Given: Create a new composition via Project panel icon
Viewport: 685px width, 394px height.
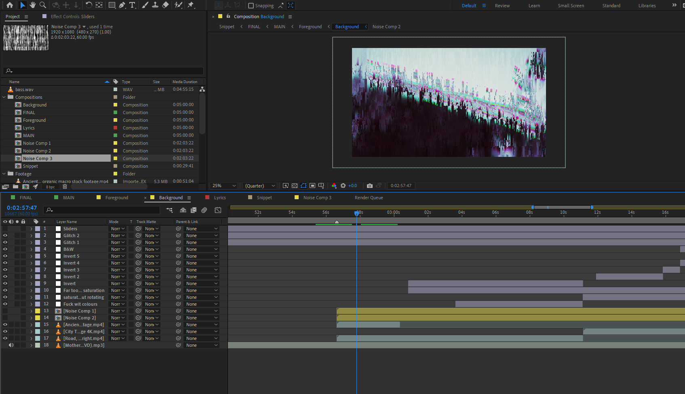Looking at the screenshot, I should pos(25,187).
